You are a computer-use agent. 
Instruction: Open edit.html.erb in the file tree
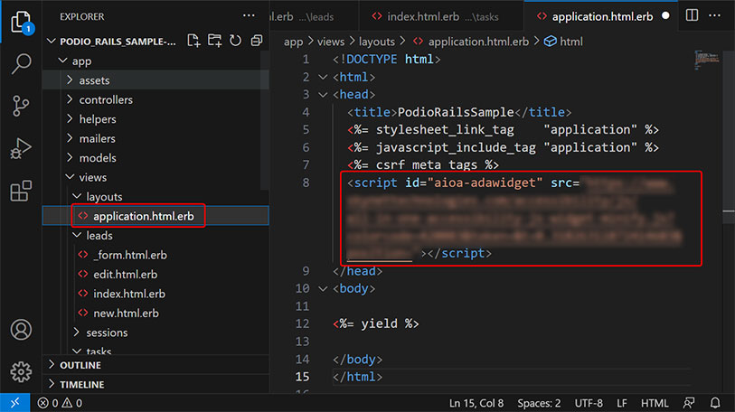coord(125,274)
